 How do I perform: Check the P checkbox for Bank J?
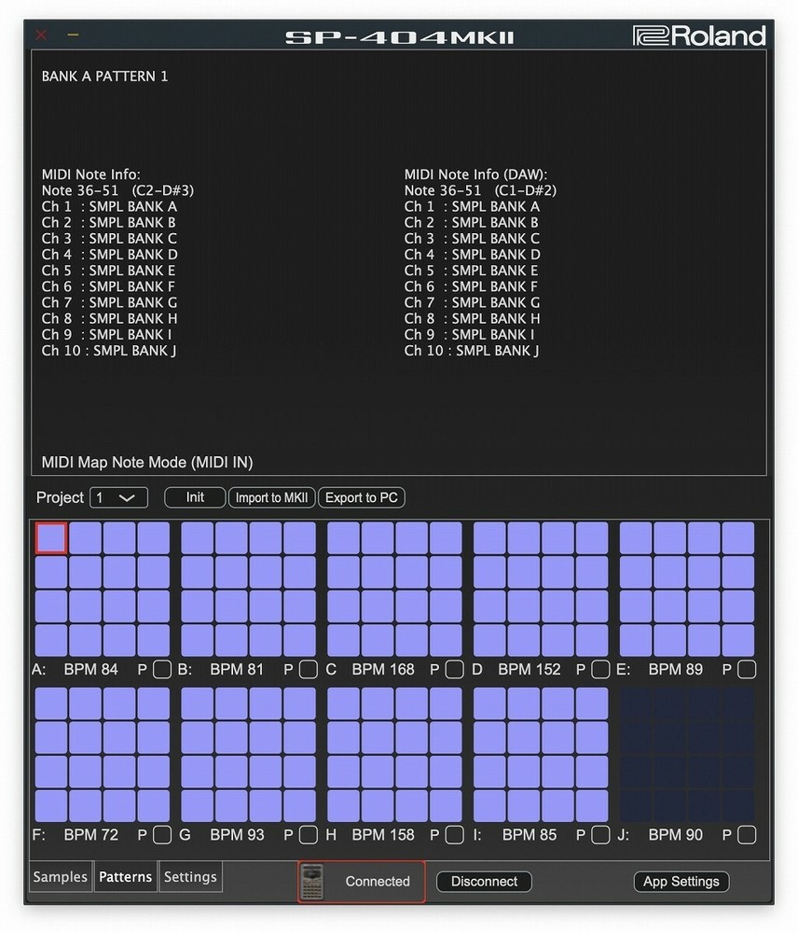click(x=746, y=835)
